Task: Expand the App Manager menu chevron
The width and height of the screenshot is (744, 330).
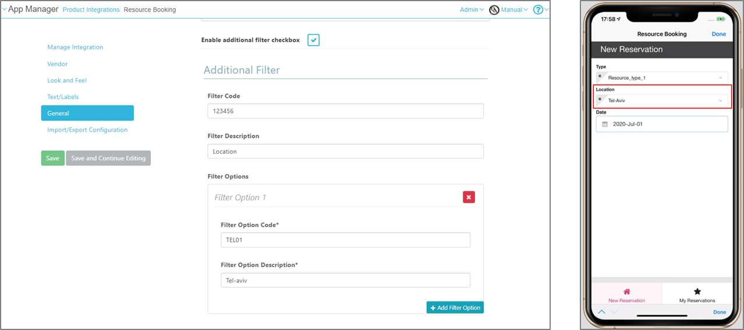Action: 4,9
